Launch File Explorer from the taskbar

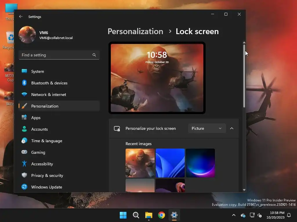(x=149, y=215)
